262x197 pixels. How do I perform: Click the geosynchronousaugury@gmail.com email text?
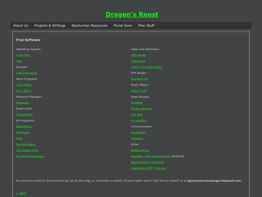coord(214,181)
